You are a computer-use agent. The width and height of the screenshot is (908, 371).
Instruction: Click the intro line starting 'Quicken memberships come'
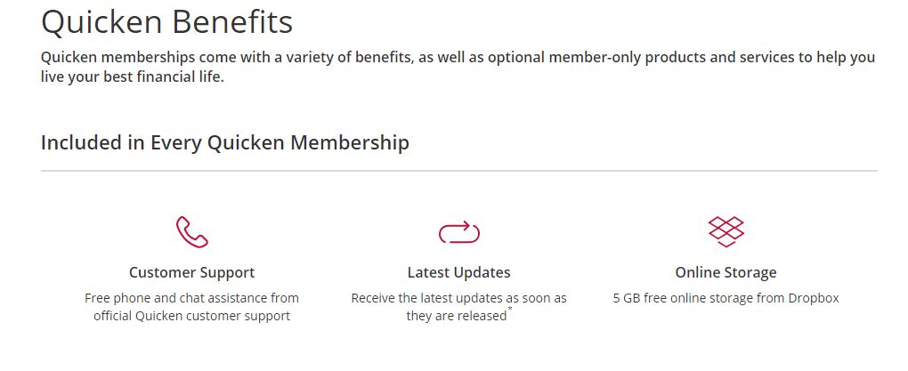coord(458,58)
